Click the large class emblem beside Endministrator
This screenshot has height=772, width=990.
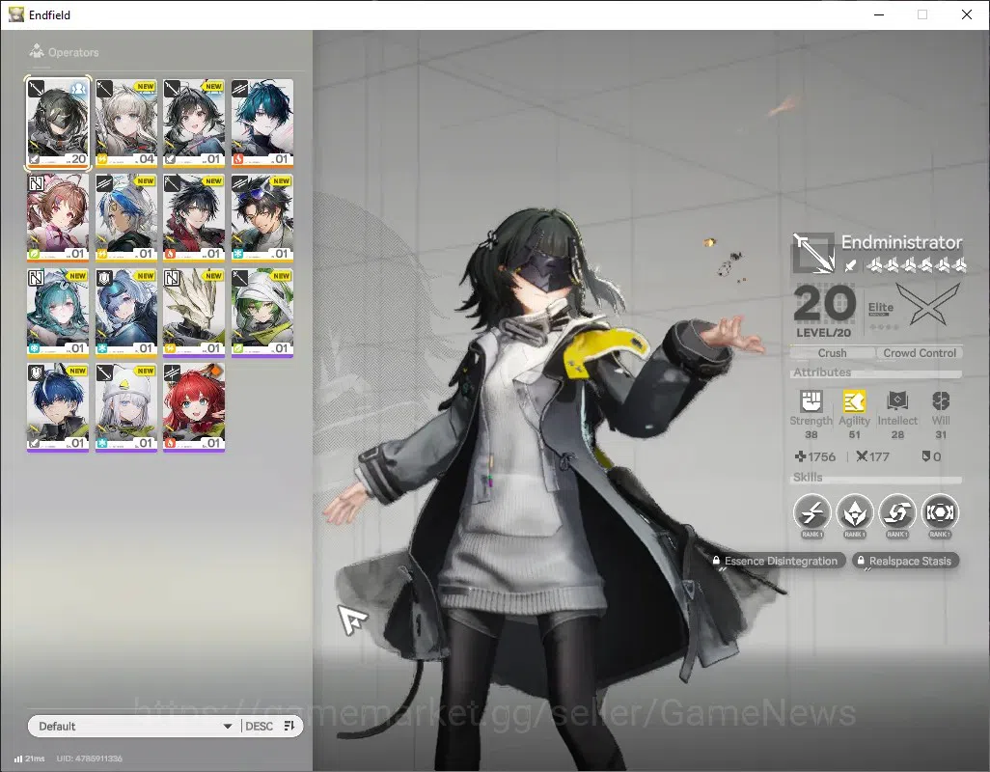coord(813,253)
